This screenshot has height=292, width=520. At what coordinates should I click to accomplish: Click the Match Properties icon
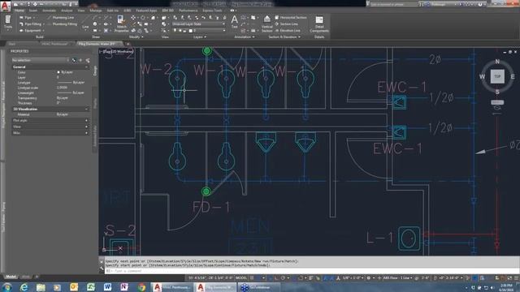pos(121,24)
